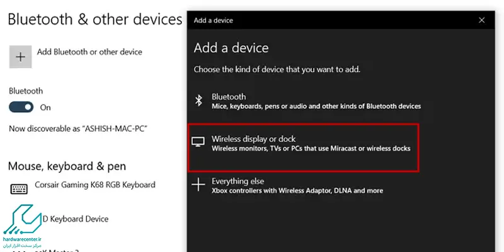This screenshot has width=504, height=252.
Task: Click the plus icon beside Everything else
Action: (198, 185)
